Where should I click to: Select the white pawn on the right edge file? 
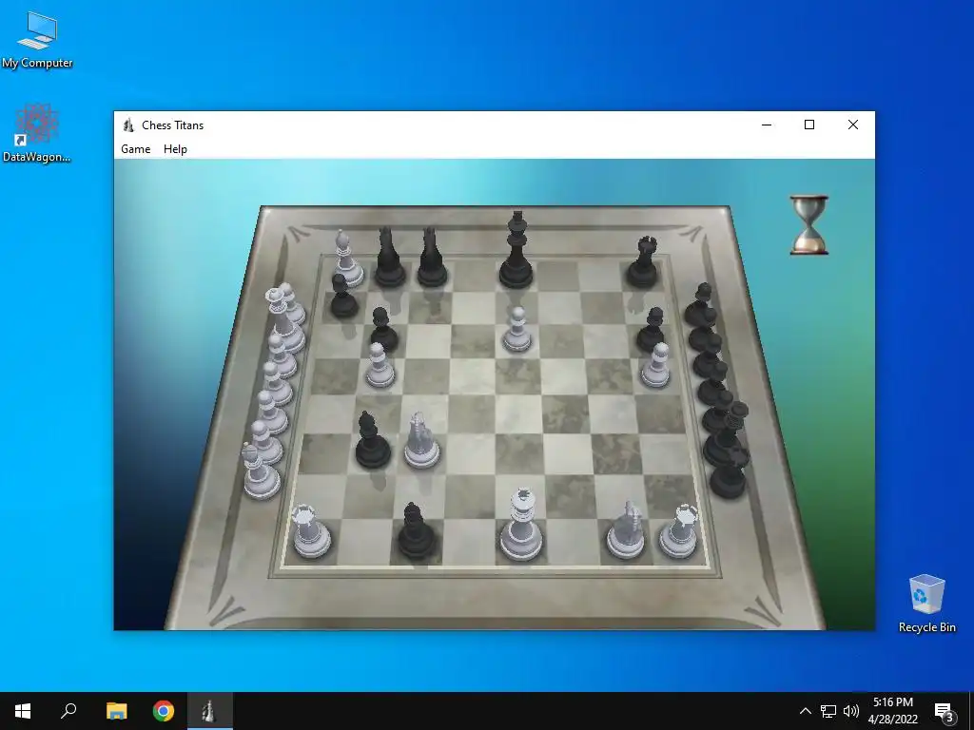pos(656,366)
